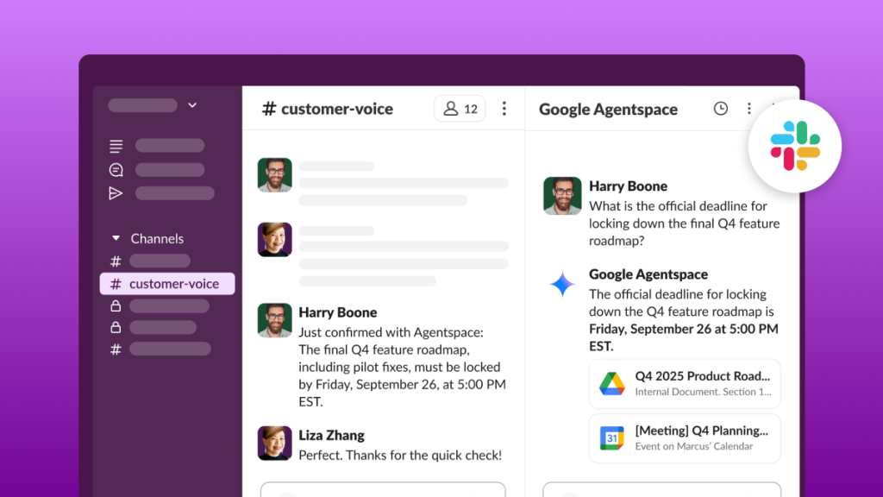The image size is (883, 497).
Task: Click the lock icon of a private channel
Action: [x=115, y=305]
